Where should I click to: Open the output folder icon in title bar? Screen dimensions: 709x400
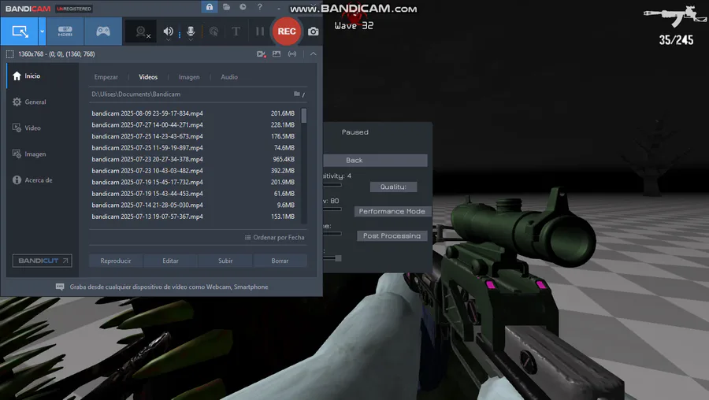pos(227,7)
